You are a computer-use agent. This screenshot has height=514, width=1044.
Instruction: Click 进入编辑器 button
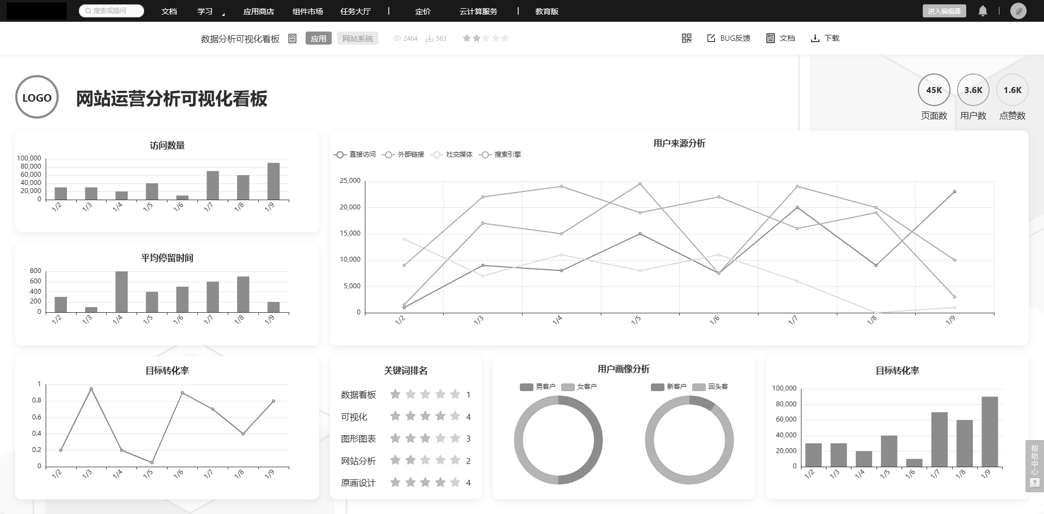point(944,11)
